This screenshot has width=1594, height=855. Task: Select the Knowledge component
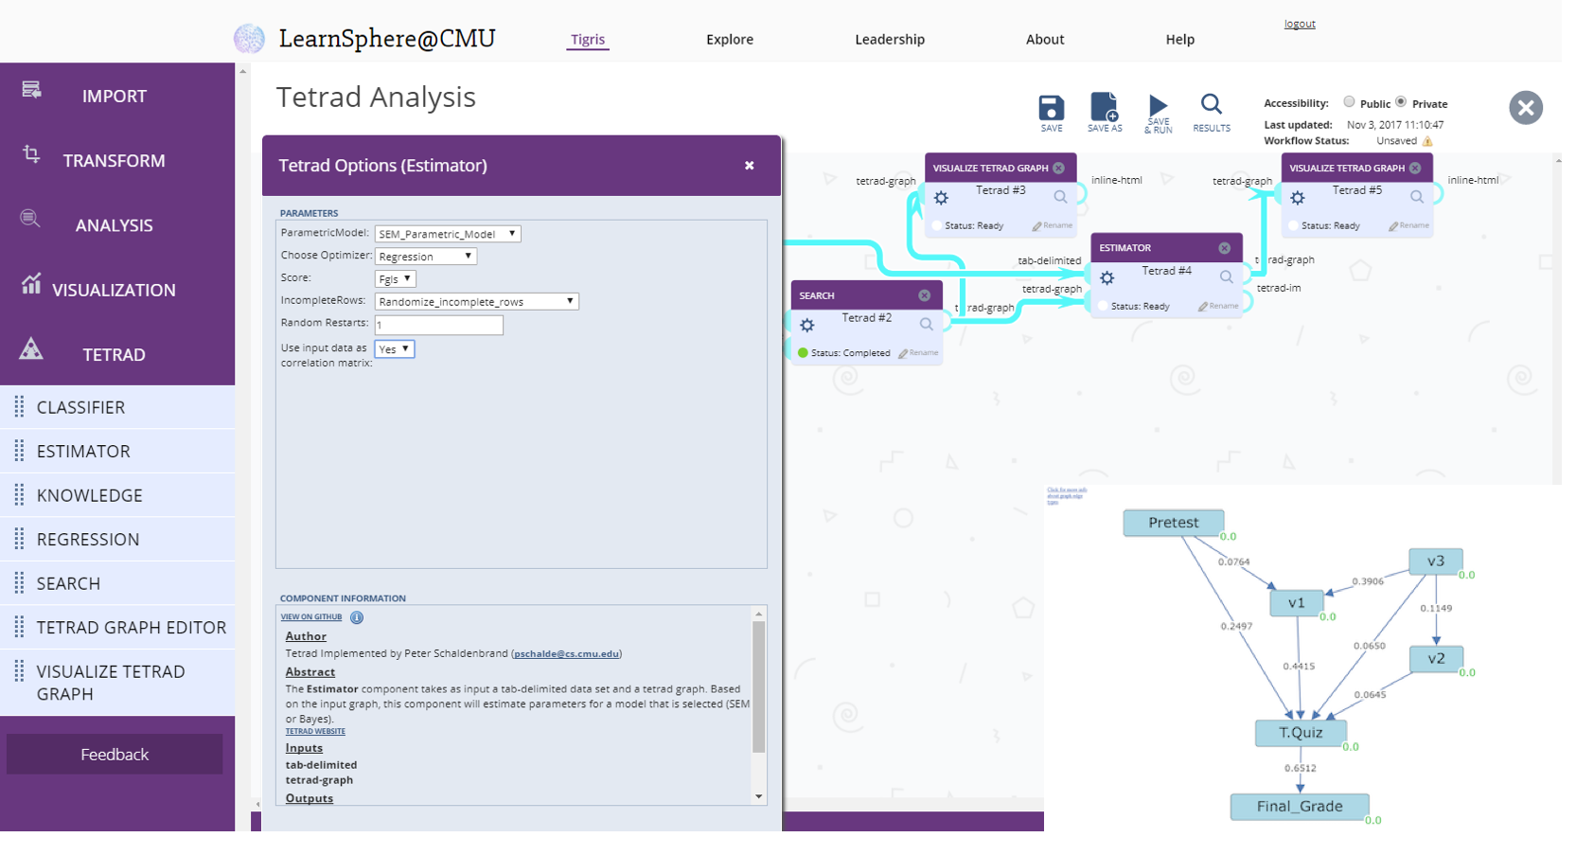point(117,495)
